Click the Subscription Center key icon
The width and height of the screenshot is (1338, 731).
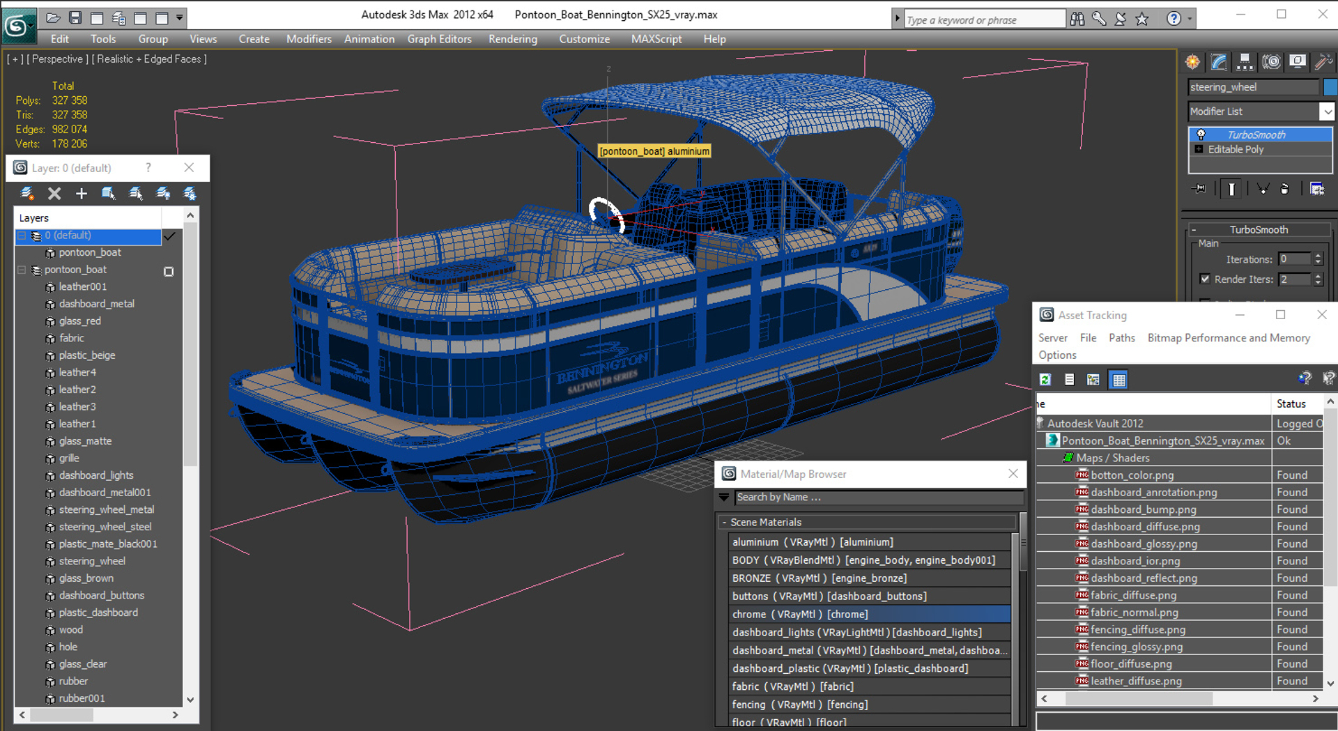point(1099,19)
